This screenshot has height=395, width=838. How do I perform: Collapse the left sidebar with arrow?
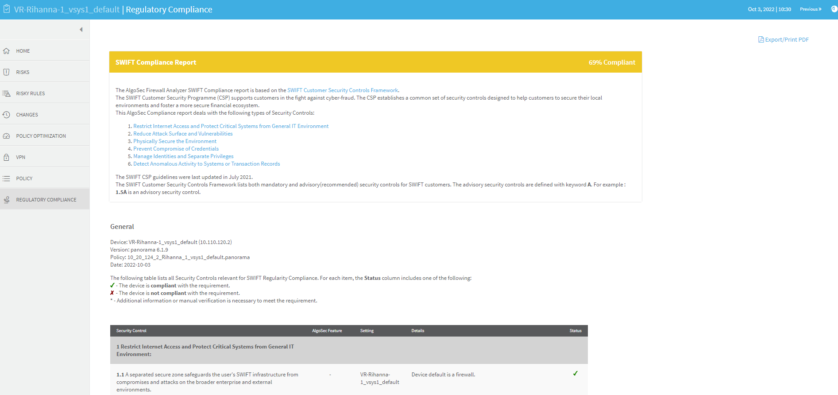81,30
